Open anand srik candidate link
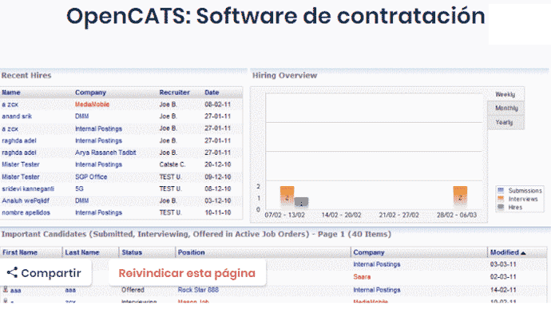551x313 pixels. click(17, 117)
